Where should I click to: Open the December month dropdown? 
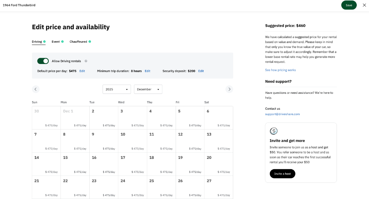click(x=148, y=89)
